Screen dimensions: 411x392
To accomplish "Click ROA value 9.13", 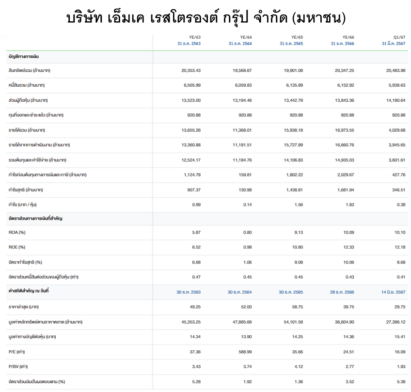I will tap(299, 233).
